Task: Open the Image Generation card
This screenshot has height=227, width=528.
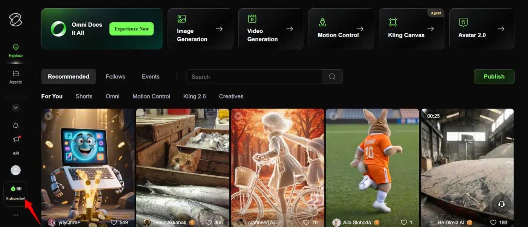Action: 200,29
